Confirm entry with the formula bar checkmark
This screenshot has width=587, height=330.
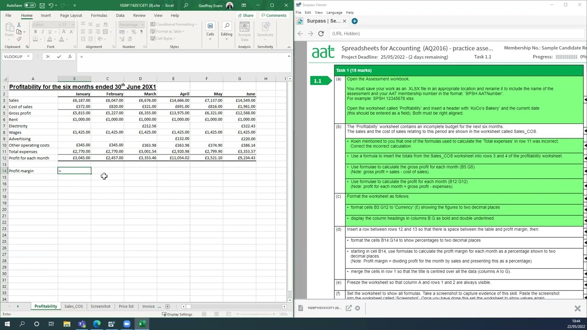[59, 56]
